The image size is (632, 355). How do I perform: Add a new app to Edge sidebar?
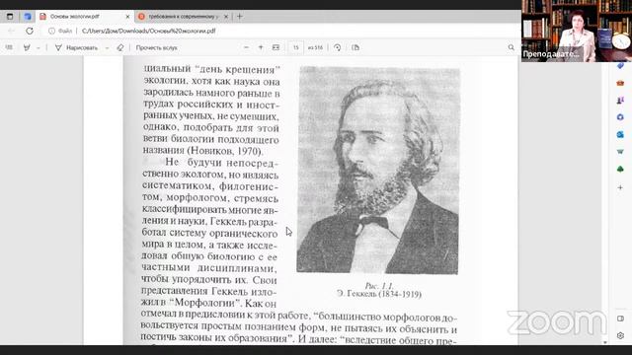pos(620,187)
